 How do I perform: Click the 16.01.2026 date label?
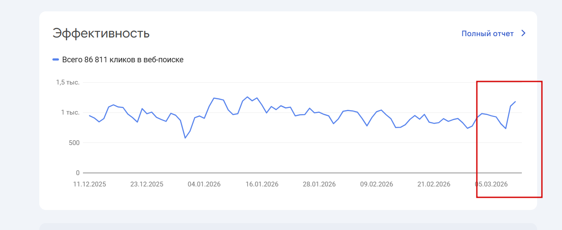[x=262, y=184]
